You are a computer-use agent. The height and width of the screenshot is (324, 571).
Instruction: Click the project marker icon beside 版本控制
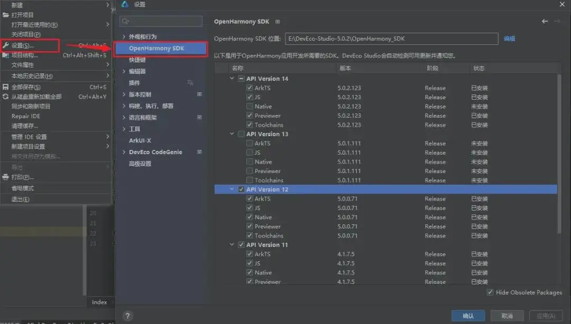[199, 94]
